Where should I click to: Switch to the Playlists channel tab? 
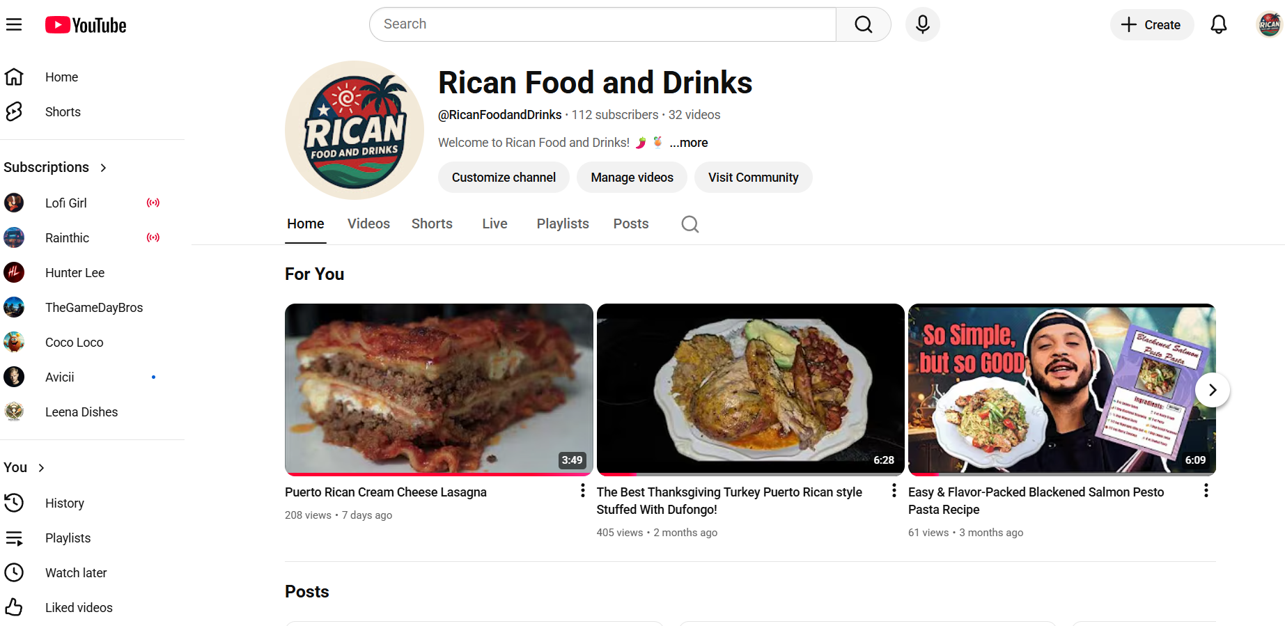click(563, 224)
